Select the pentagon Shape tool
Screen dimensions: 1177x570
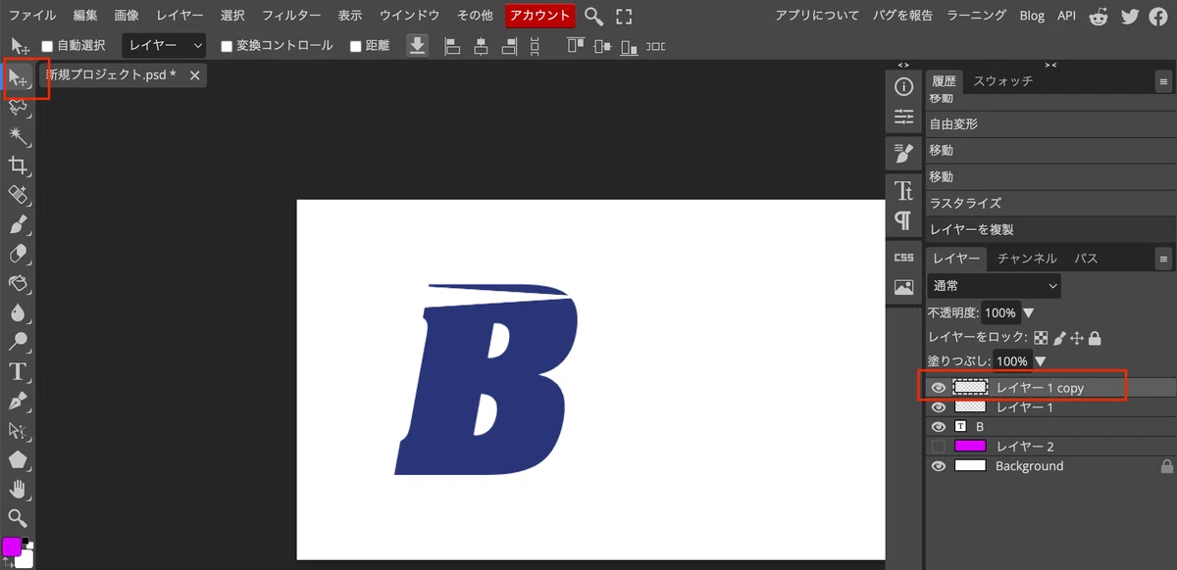[17, 459]
